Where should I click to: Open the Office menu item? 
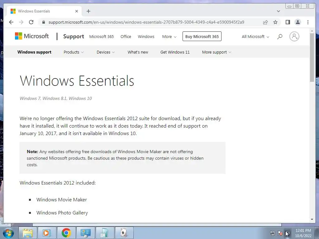(126, 37)
